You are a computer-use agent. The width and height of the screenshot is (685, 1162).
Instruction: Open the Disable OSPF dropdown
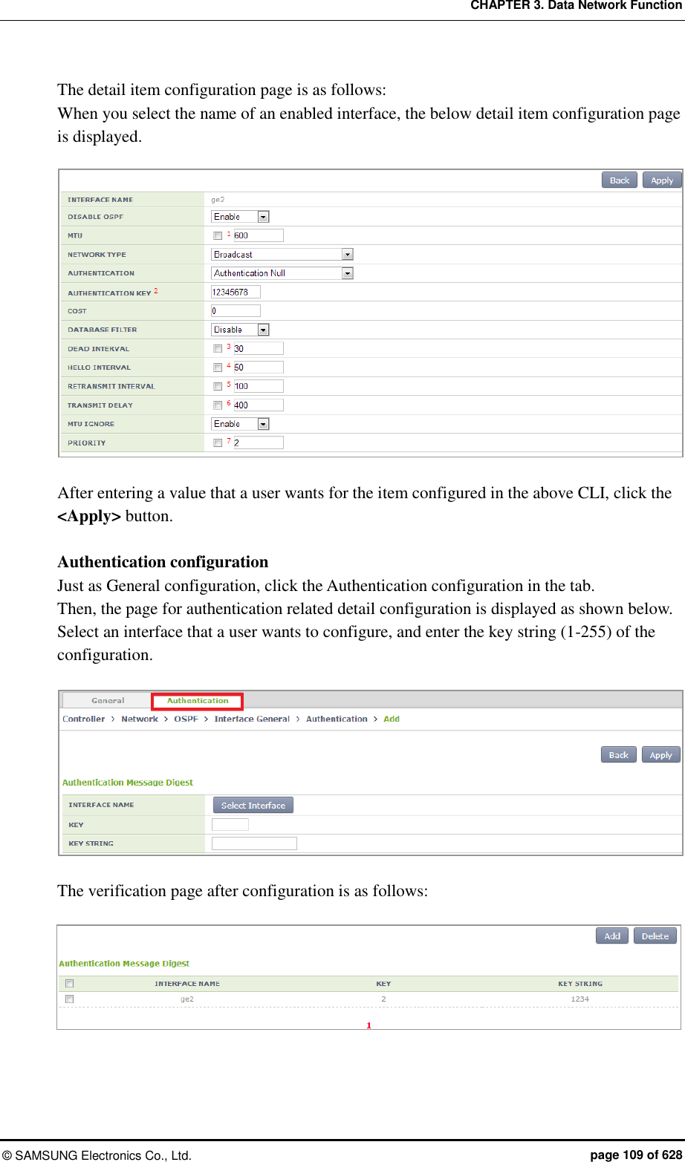pyautogui.click(x=241, y=217)
